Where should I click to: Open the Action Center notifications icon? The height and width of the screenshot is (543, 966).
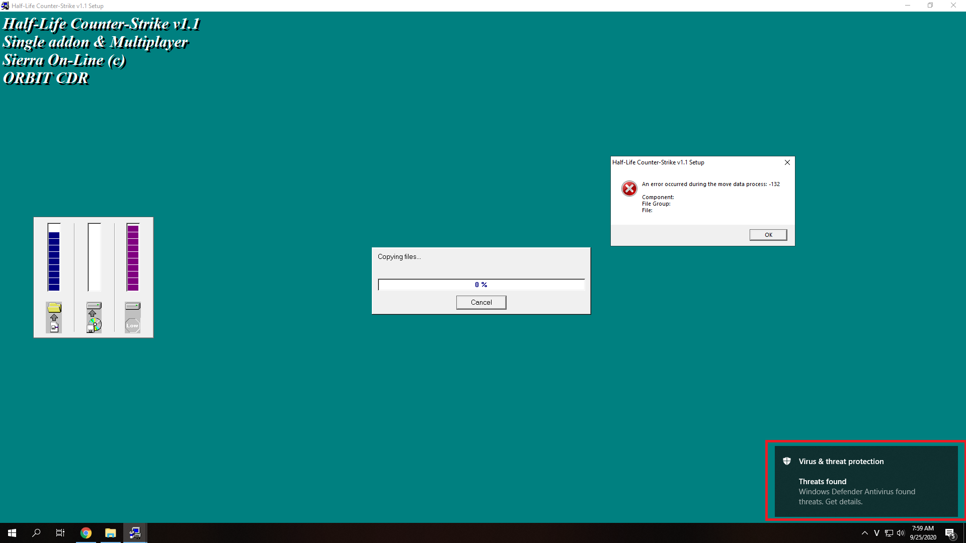click(950, 533)
